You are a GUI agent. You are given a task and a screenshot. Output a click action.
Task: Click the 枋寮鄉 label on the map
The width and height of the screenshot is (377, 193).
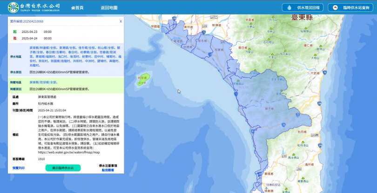pos(219,50)
